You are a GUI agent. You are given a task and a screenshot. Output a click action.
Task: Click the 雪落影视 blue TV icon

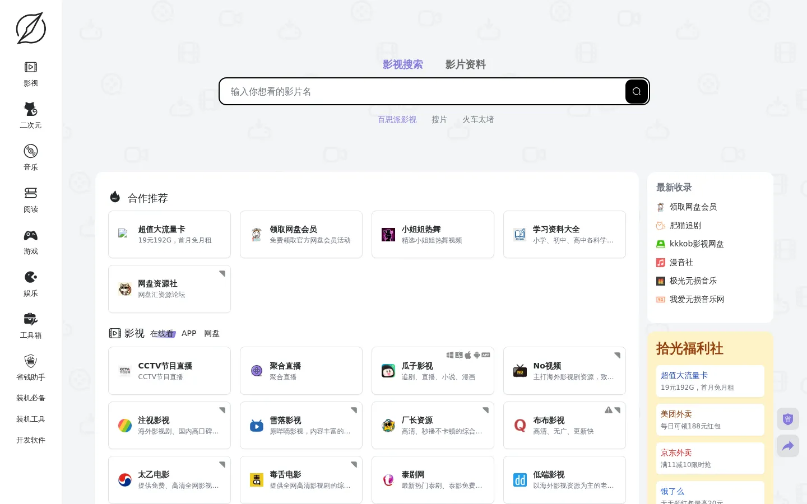257,426
